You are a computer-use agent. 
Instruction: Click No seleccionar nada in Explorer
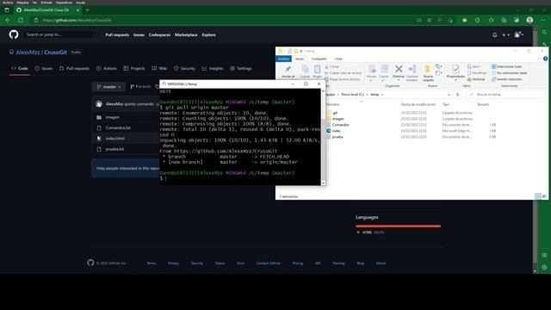[509, 72]
